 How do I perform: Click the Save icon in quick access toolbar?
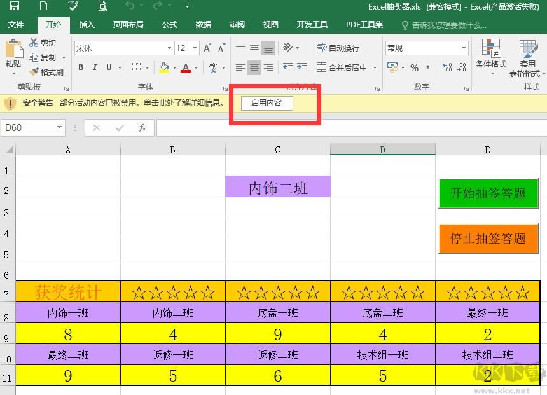(x=14, y=6)
